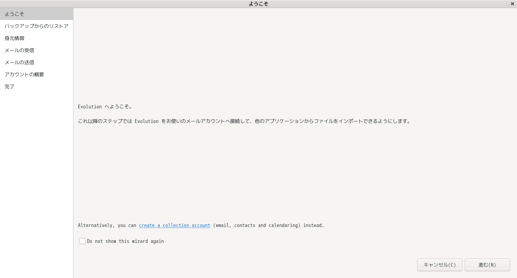This screenshot has width=517, height=278.
Task: Jump to 完了 step
Action: click(36, 86)
